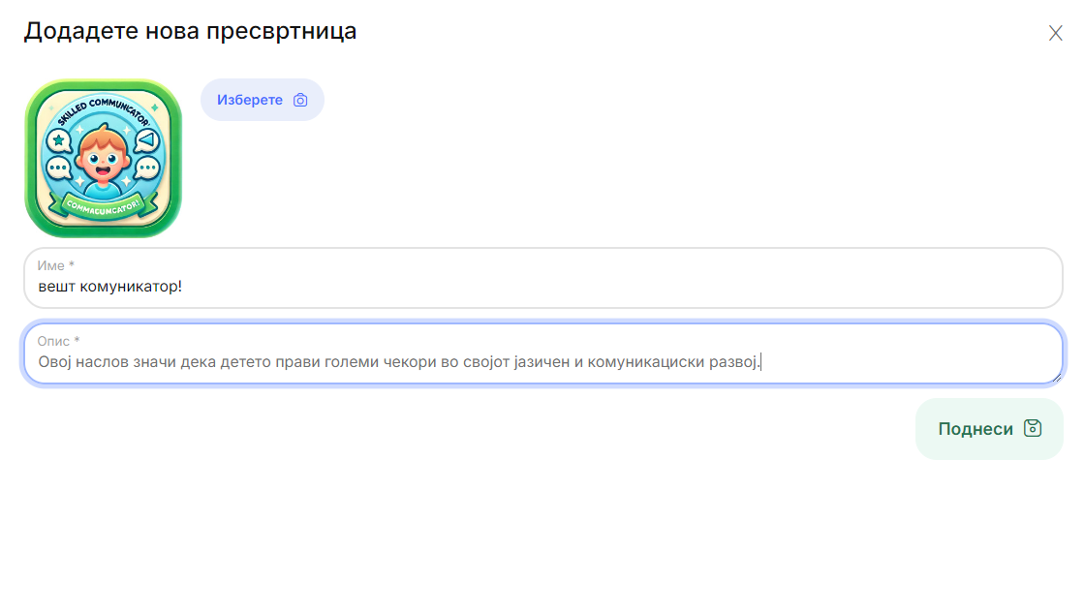This screenshot has width=1084, height=613.
Task: Click the paper plane bubble in badge
Action: coord(145,141)
